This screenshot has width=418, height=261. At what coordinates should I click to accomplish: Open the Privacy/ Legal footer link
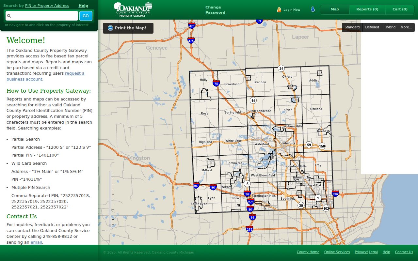366,252
